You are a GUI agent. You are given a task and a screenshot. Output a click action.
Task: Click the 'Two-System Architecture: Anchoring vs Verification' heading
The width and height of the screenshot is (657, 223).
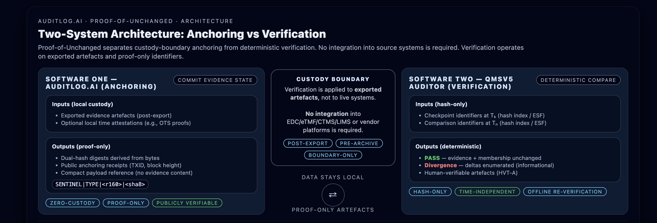tap(182, 34)
